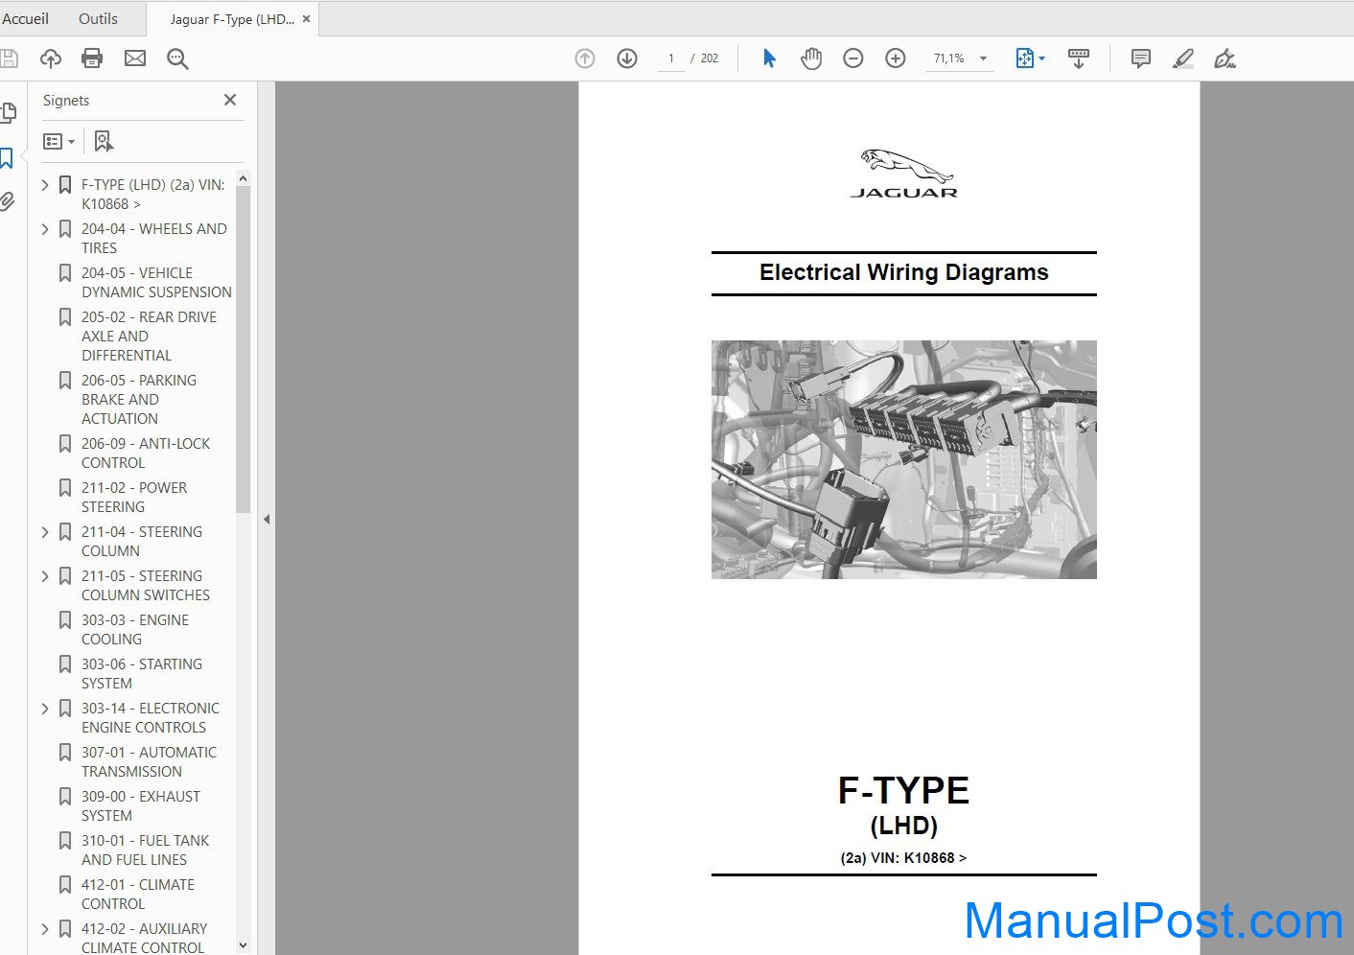Expand the 211-04 Steering Column bookmark
Image resolution: width=1354 pixels, height=955 pixels.
(45, 531)
